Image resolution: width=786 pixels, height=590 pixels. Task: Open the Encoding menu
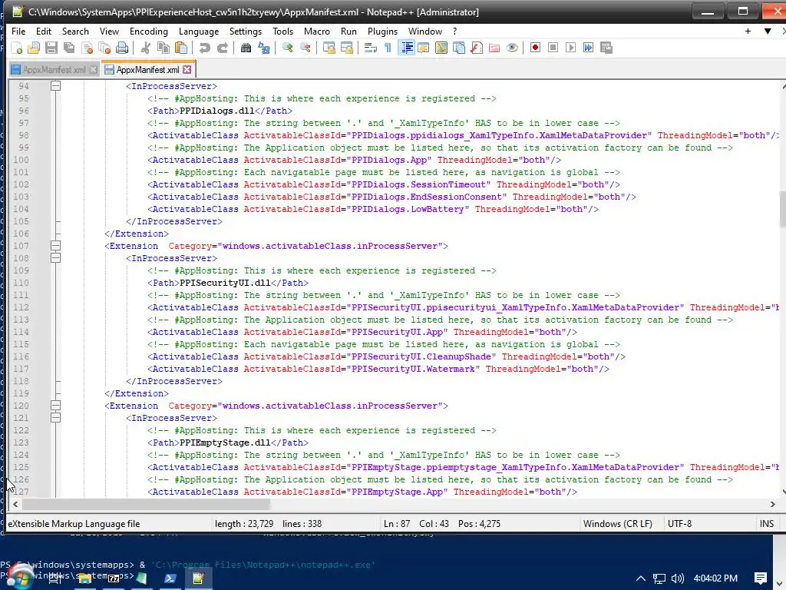pyautogui.click(x=148, y=31)
